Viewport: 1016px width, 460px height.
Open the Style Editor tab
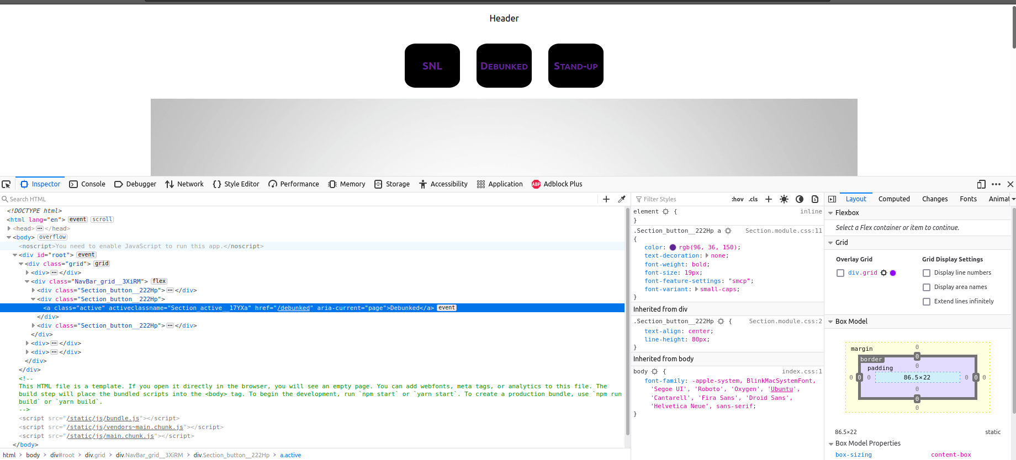tap(236, 184)
